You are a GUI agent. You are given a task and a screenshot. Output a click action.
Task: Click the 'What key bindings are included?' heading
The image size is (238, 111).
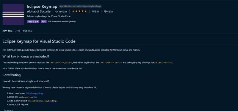26,56
